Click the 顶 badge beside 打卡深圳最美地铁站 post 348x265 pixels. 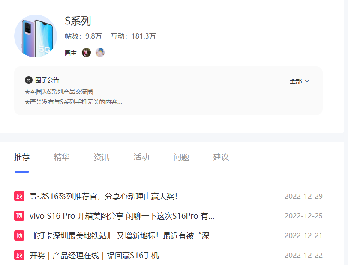tap(19, 235)
